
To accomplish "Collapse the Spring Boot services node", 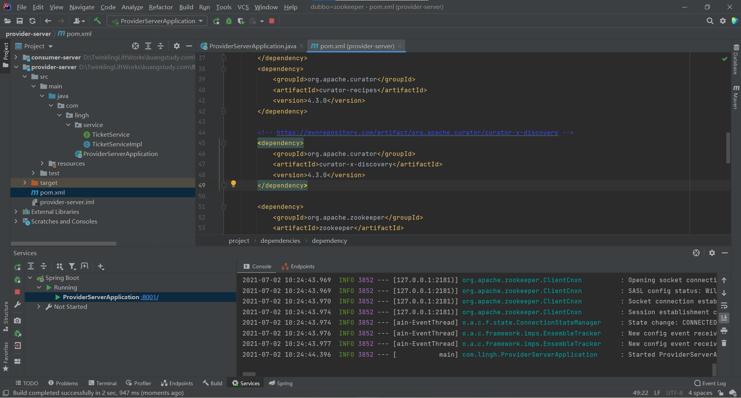I will (30, 278).
